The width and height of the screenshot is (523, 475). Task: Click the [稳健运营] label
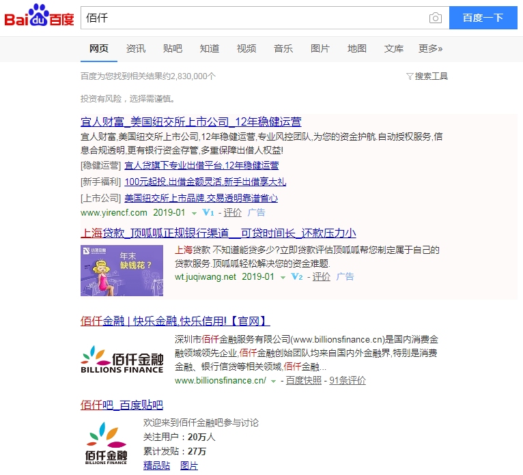[x=101, y=165]
